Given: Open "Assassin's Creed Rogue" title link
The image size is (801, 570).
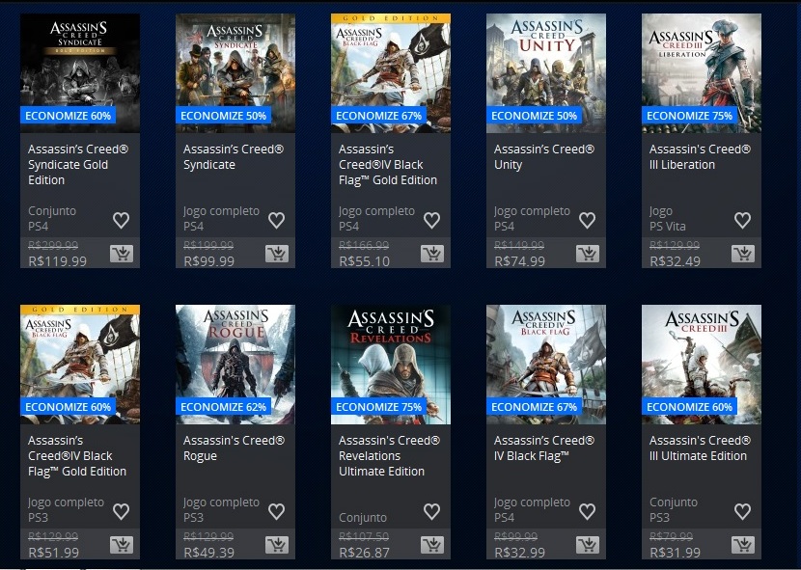Looking at the screenshot, I should coord(234,448).
